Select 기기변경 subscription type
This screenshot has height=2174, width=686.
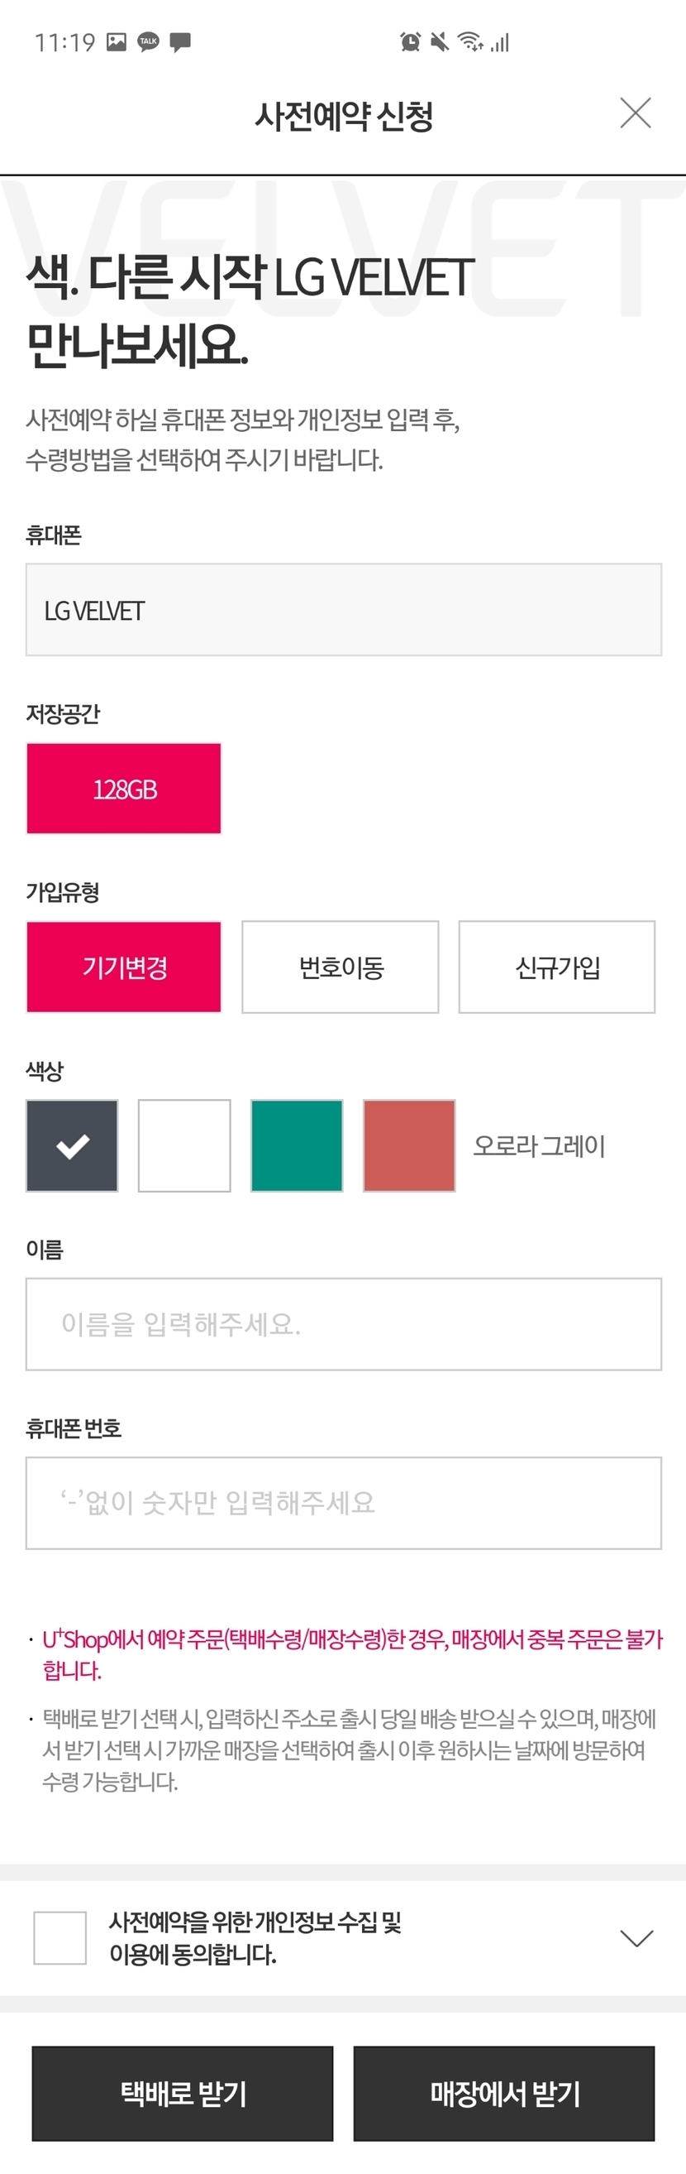[124, 967]
